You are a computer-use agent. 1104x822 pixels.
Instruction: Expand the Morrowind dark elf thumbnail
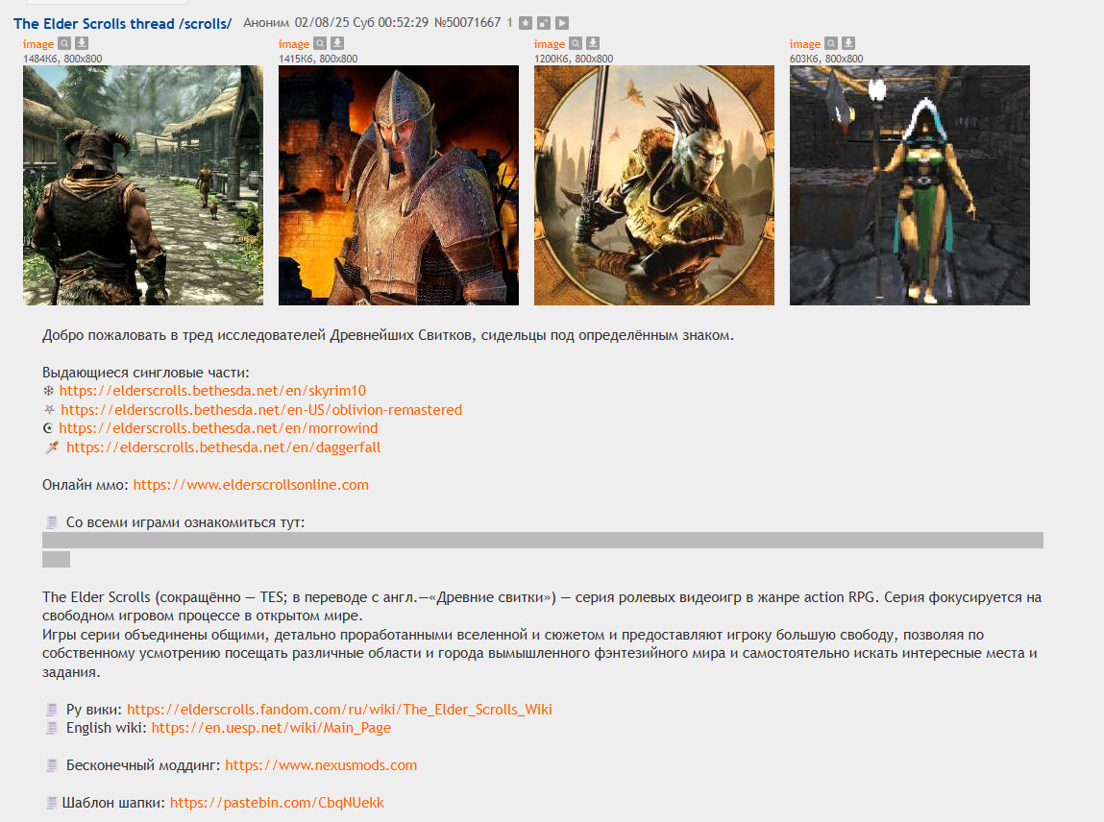click(654, 185)
